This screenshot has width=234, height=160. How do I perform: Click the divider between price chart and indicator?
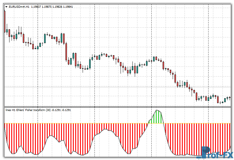(x=118, y=107)
